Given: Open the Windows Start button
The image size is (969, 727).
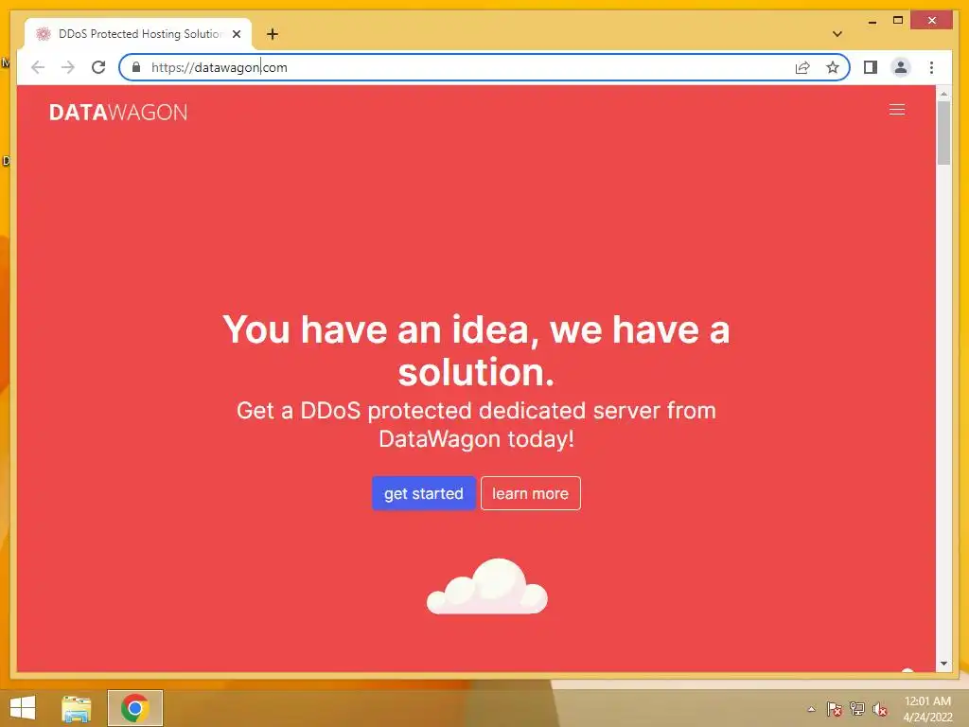Looking at the screenshot, I should point(23,708).
